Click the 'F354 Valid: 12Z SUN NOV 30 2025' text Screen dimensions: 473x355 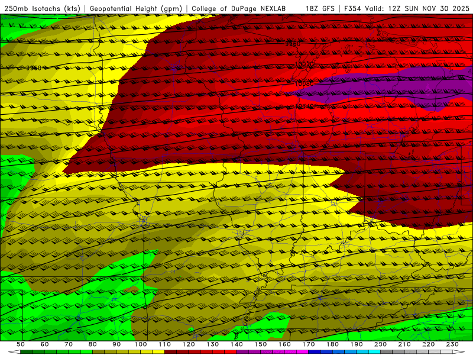pyautogui.click(x=407, y=9)
